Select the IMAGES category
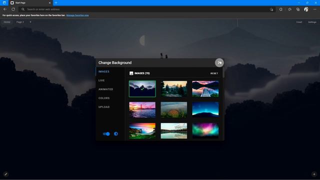The height and width of the screenshot is (180, 320). [104, 71]
